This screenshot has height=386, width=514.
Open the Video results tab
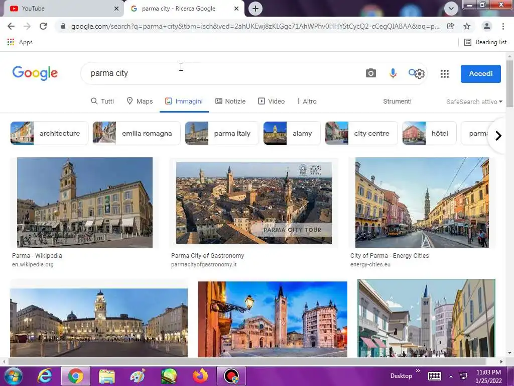pyautogui.click(x=272, y=101)
